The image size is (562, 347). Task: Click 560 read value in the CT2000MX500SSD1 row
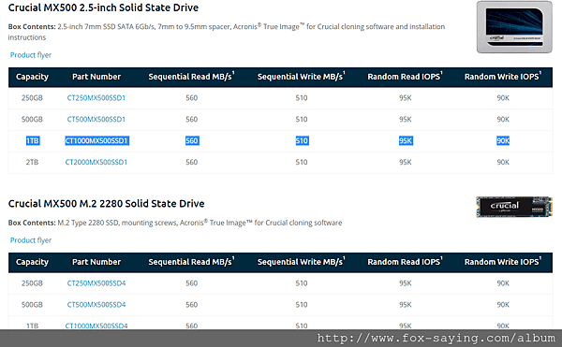[192, 163]
